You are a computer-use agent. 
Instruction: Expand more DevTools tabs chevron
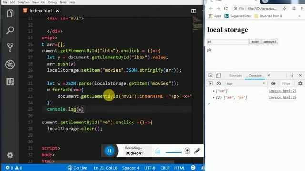(x=269, y=76)
